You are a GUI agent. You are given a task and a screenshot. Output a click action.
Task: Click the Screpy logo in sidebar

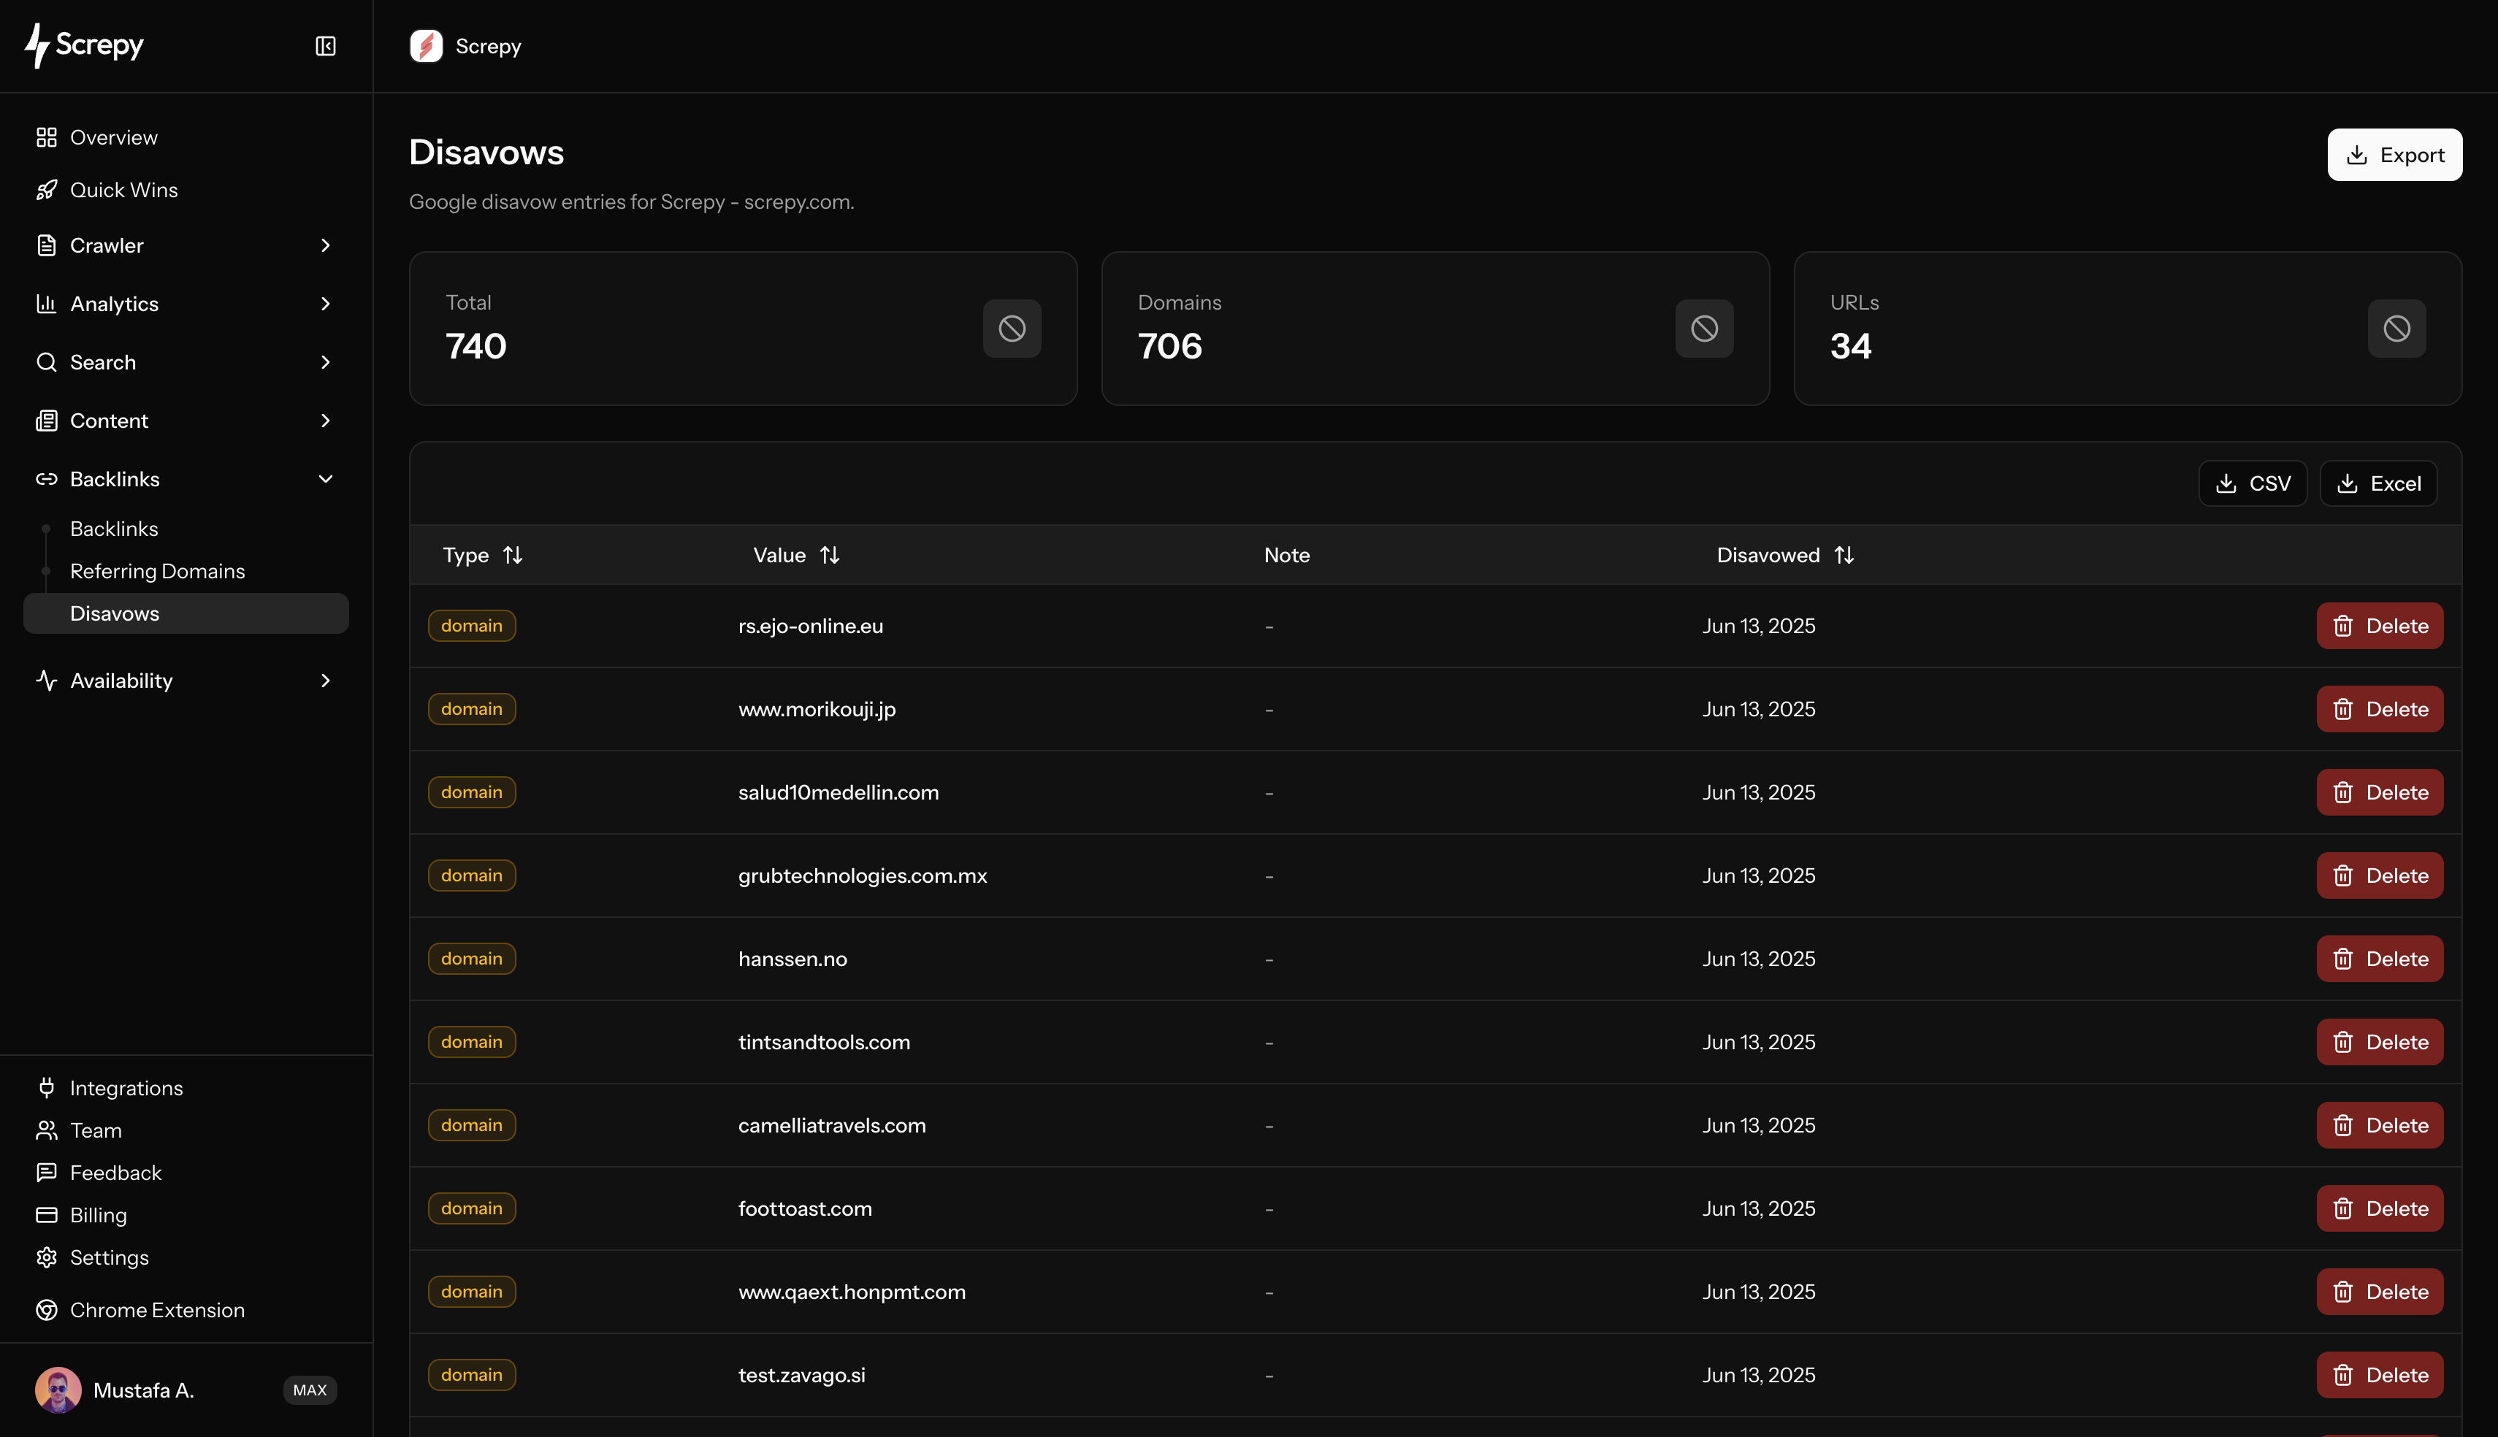84,45
